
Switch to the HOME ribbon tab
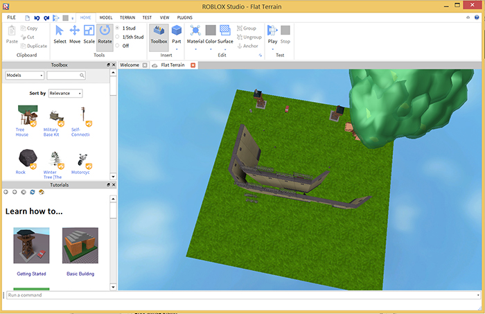point(86,17)
